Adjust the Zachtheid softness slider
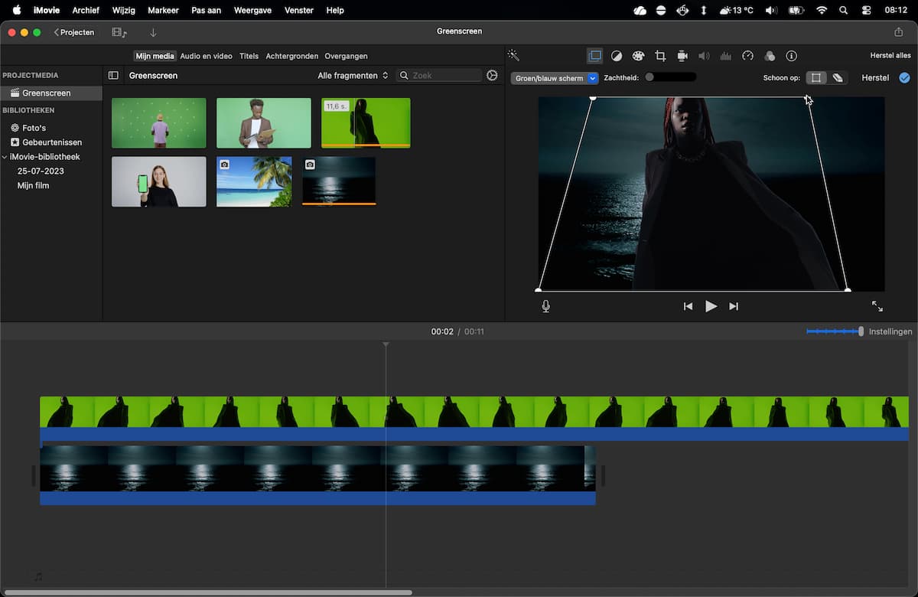 point(669,77)
